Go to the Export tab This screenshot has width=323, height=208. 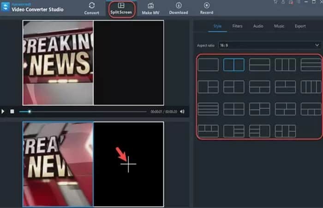(x=300, y=26)
